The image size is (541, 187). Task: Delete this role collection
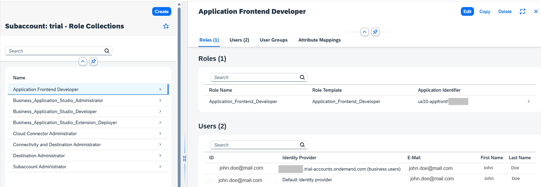505,12
